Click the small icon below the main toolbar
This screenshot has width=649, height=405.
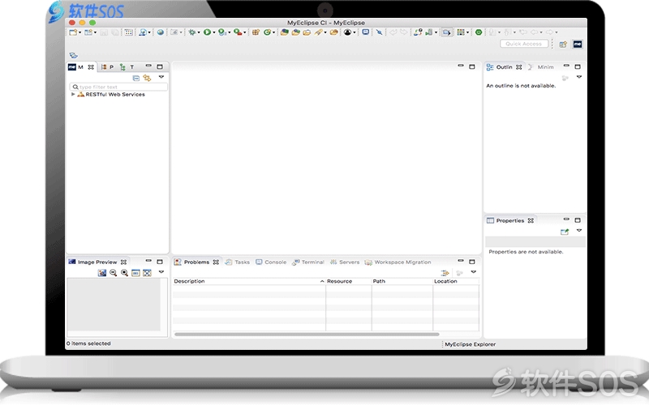74,55
